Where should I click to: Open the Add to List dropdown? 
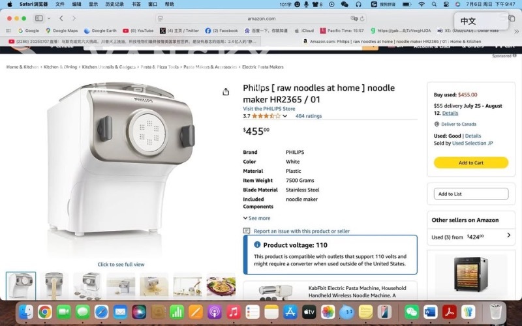(471, 194)
